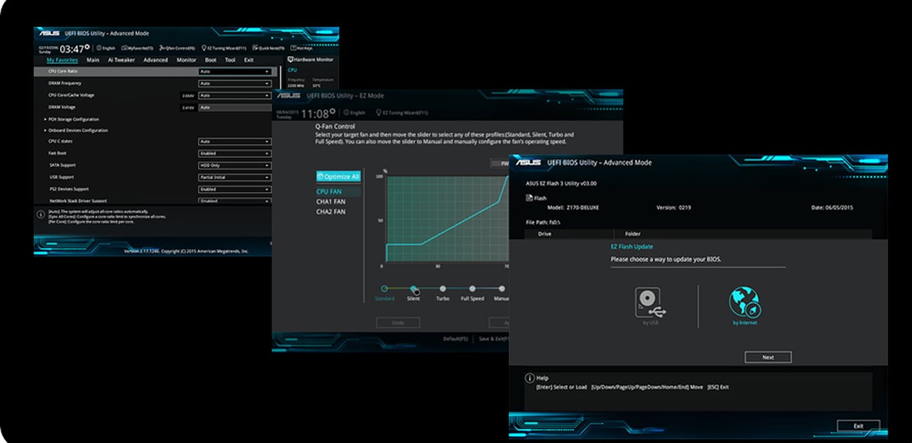
Task: Select CHA2 FAN in fan list
Action: pos(330,212)
